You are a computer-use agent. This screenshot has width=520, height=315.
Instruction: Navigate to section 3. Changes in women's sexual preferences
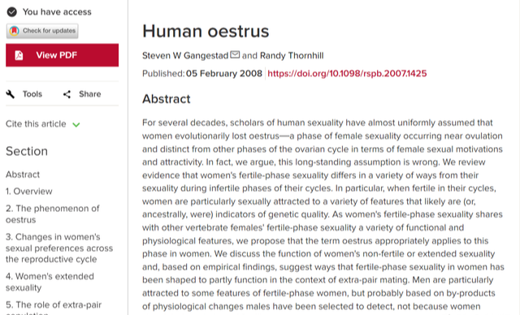tap(59, 248)
